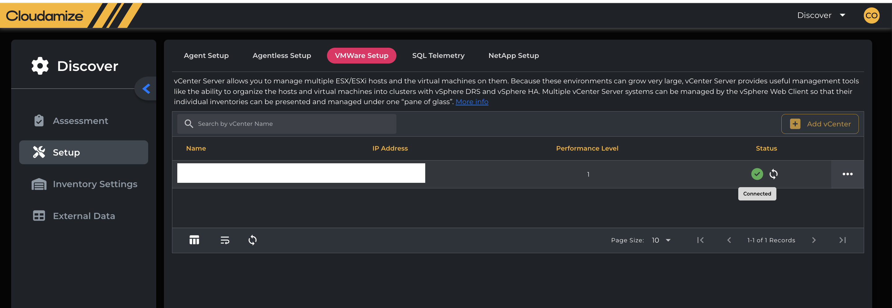Sort by the IP Address column header
This screenshot has height=308, width=892.
390,148
